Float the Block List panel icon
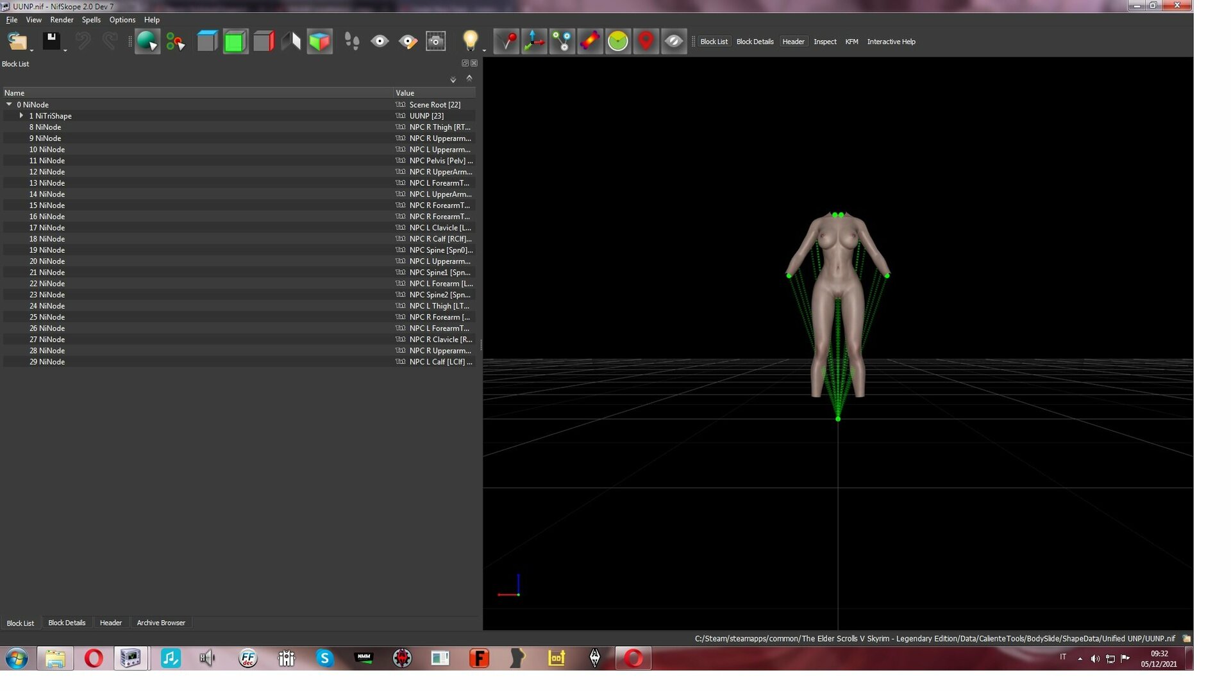 pos(465,63)
